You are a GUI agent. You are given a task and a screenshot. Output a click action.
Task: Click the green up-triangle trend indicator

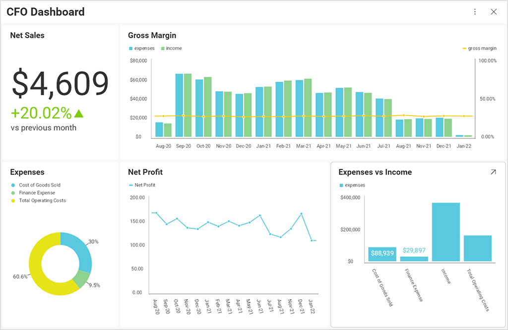(x=78, y=113)
